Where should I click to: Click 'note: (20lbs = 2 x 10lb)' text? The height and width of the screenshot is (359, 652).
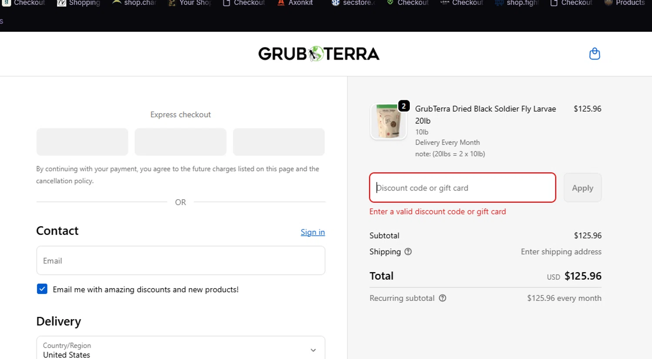tap(450, 154)
